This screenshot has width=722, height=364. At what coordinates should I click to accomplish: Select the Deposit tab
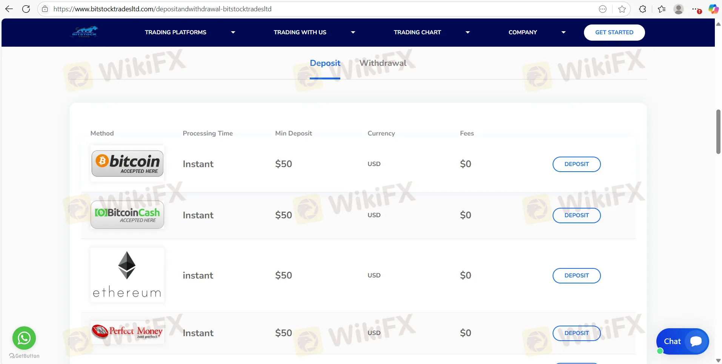pyautogui.click(x=325, y=63)
